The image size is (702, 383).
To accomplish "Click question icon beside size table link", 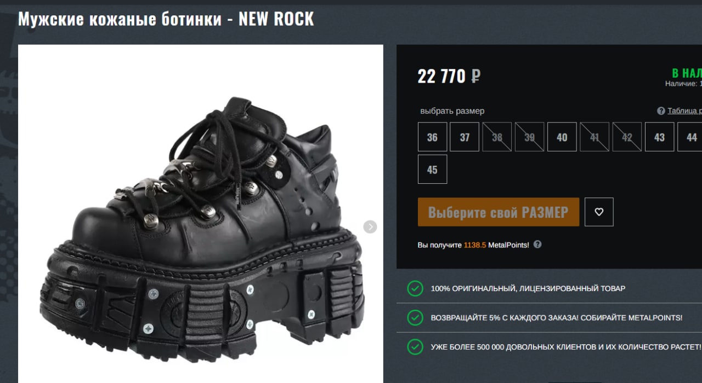I will [661, 111].
